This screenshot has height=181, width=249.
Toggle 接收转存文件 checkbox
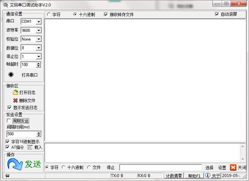[106, 14]
